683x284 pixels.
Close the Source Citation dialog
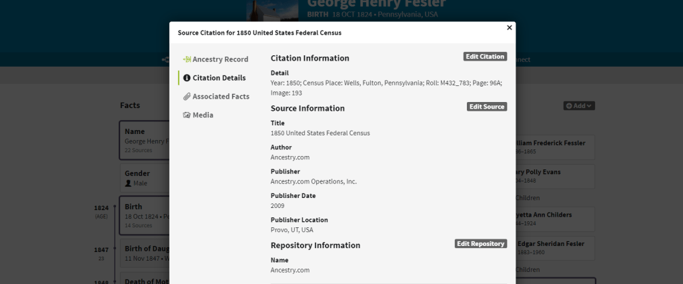point(510,28)
